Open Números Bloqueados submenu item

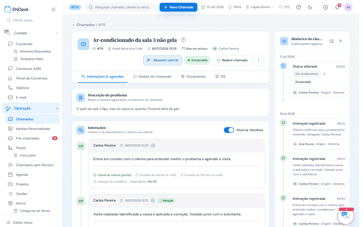[x=36, y=51]
